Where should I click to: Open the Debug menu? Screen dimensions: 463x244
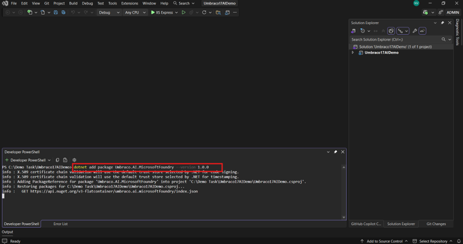87,3
